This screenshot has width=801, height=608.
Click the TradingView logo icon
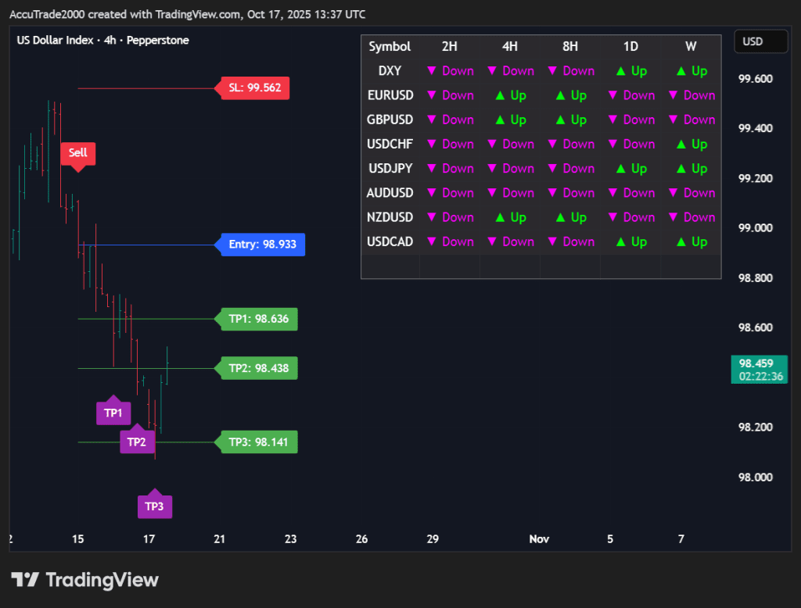coord(25,580)
